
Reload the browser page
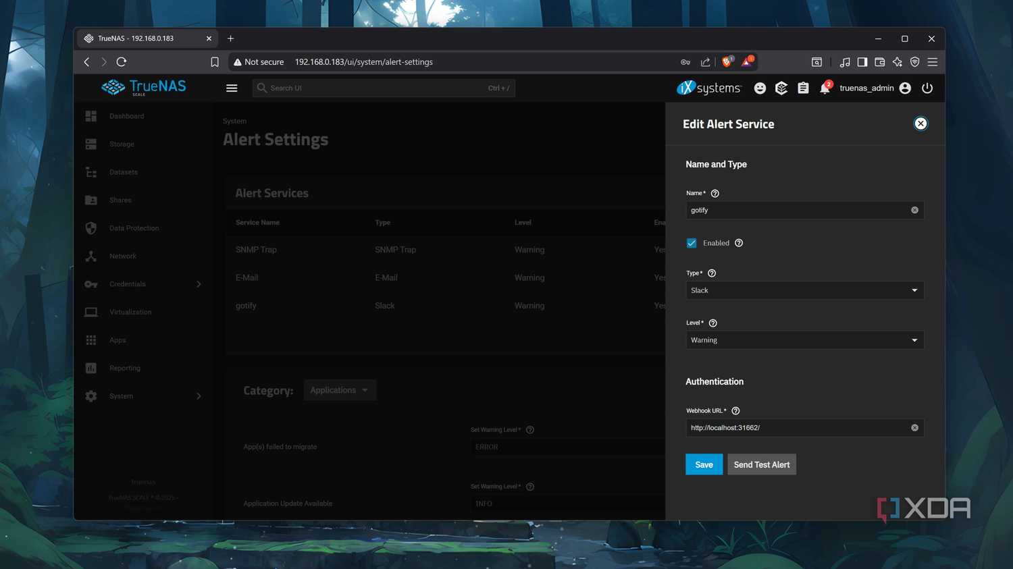122,62
